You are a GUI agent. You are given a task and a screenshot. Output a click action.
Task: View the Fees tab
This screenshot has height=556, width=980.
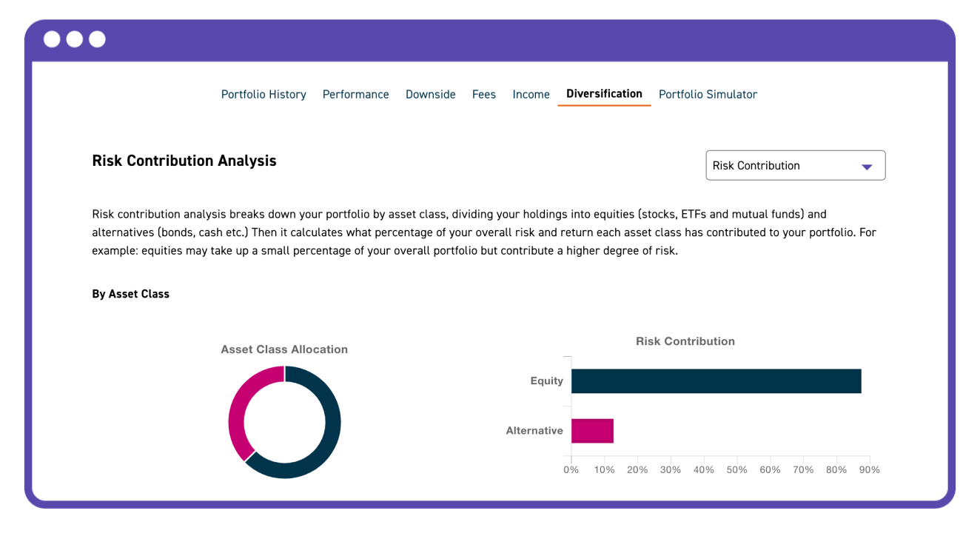point(483,94)
